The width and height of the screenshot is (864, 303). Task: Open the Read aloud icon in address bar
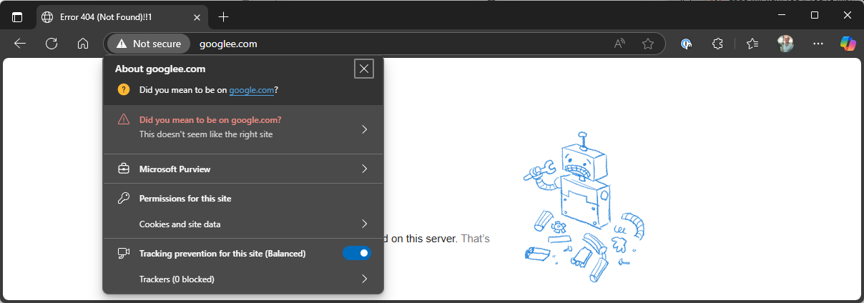pyautogui.click(x=619, y=44)
